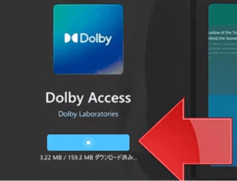The image size is (237, 181).
Task: Click the circular progress ring in button
Action: pyautogui.click(x=88, y=143)
